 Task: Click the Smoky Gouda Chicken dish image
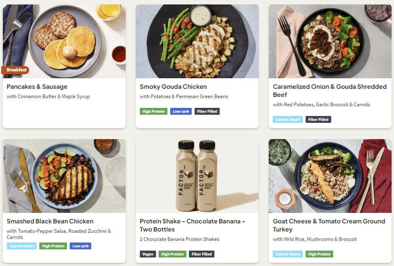point(197,41)
